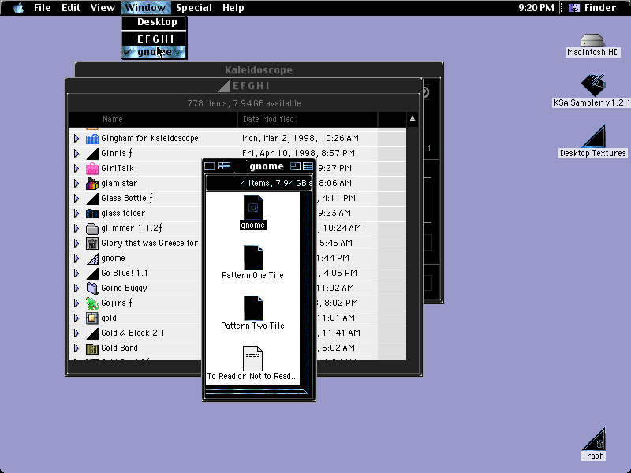Screen dimensions: 631x473
Task: Select the Glory that was Greece icon
Action: pyautogui.click(x=92, y=244)
